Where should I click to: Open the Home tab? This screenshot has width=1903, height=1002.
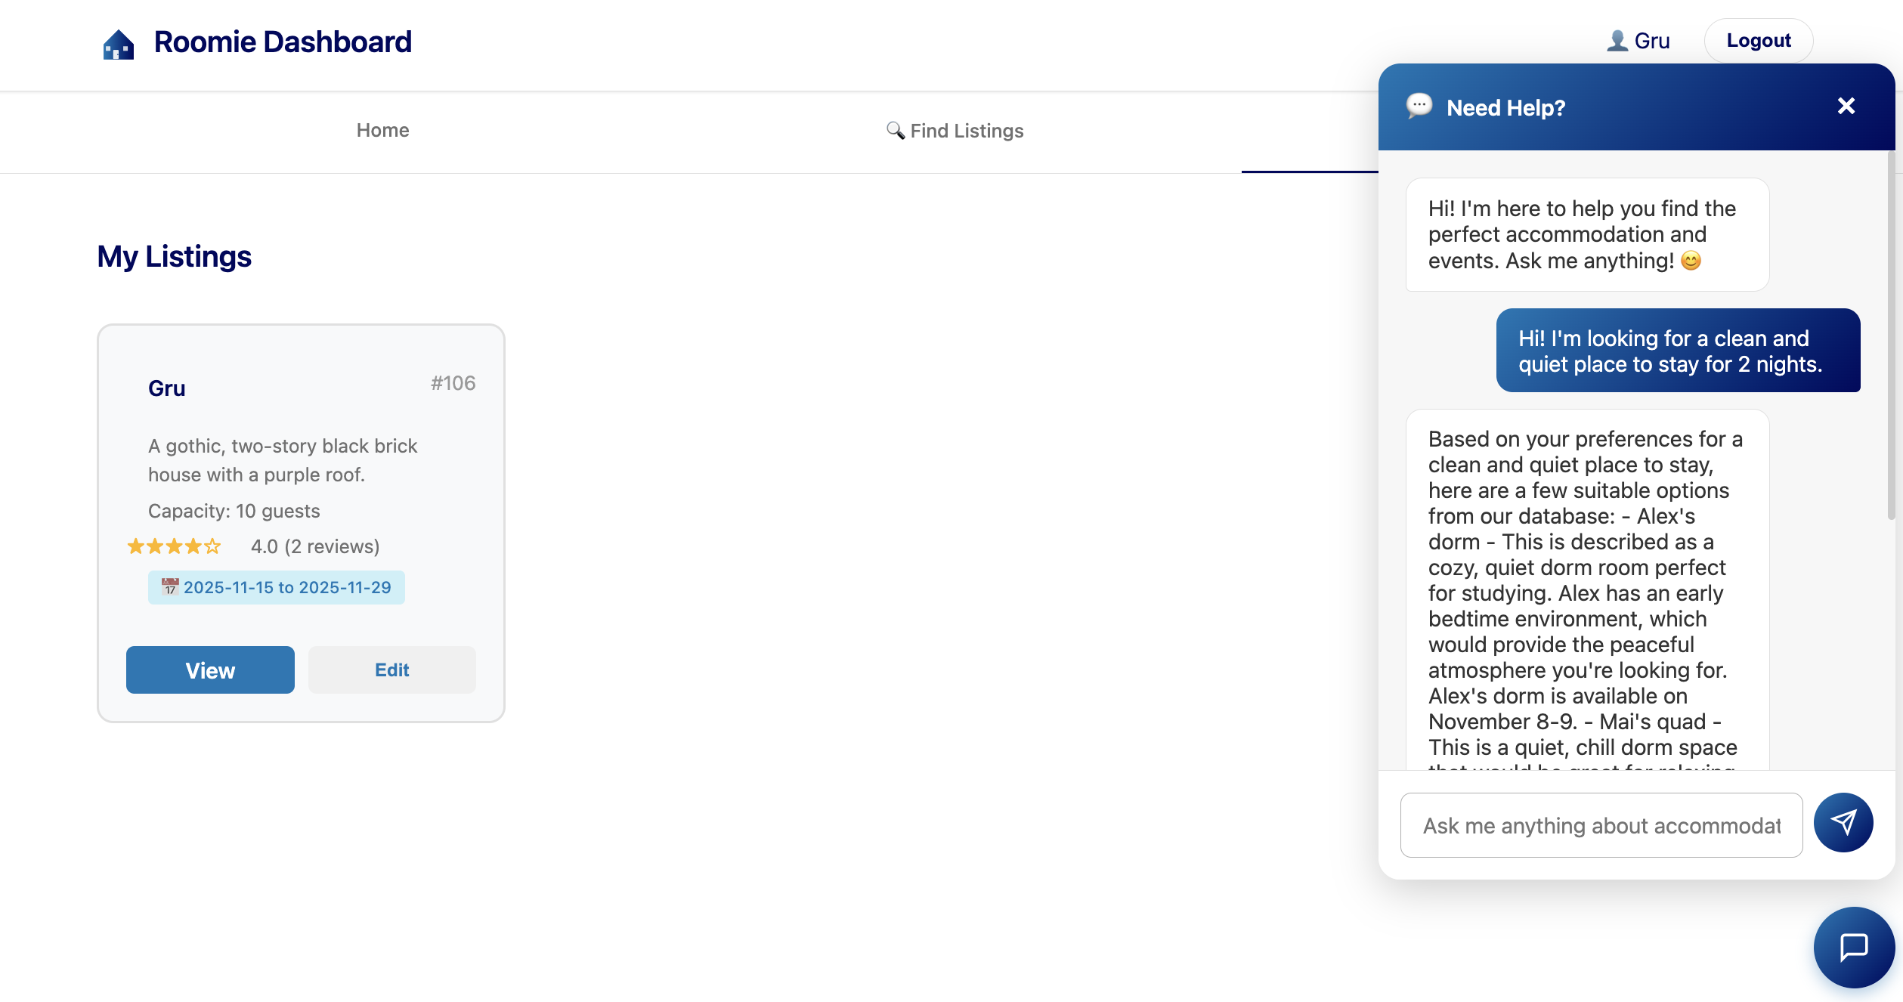(382, 131)
